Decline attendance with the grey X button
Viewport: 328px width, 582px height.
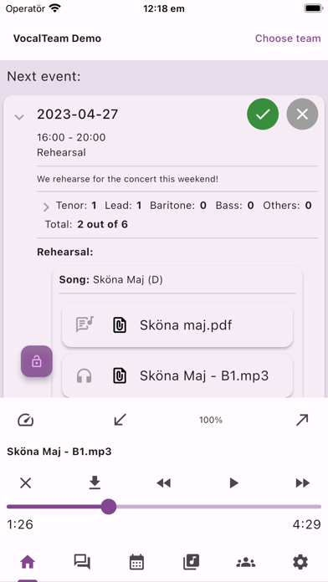coord(302,114)
